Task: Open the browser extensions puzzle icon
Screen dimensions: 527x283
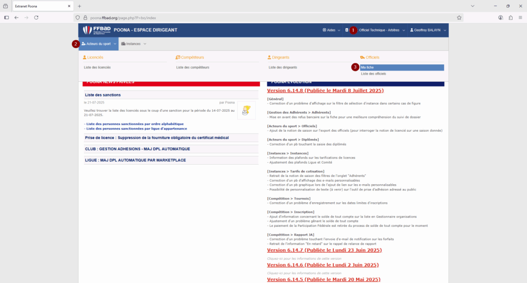Action: [511, 17]
